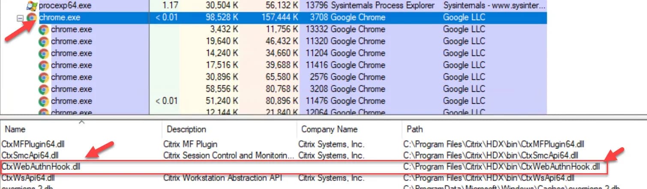Collapse the chrome.exe process tree
The height and width of the screenshot is (189, 647).
click(20, 18)
